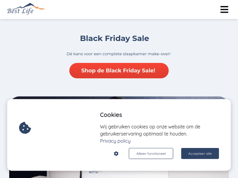Choose "Alleen functioneel" cookies only
238x178 pixels.
pos(151,154)
